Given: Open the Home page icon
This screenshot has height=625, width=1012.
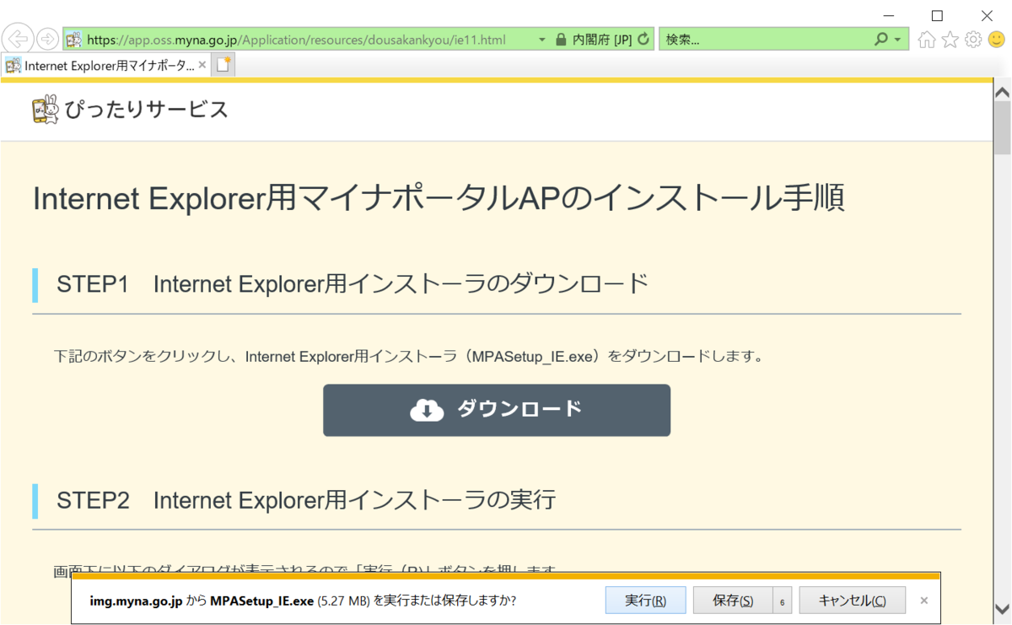Looking at the screenshot, I should [927, 40].
